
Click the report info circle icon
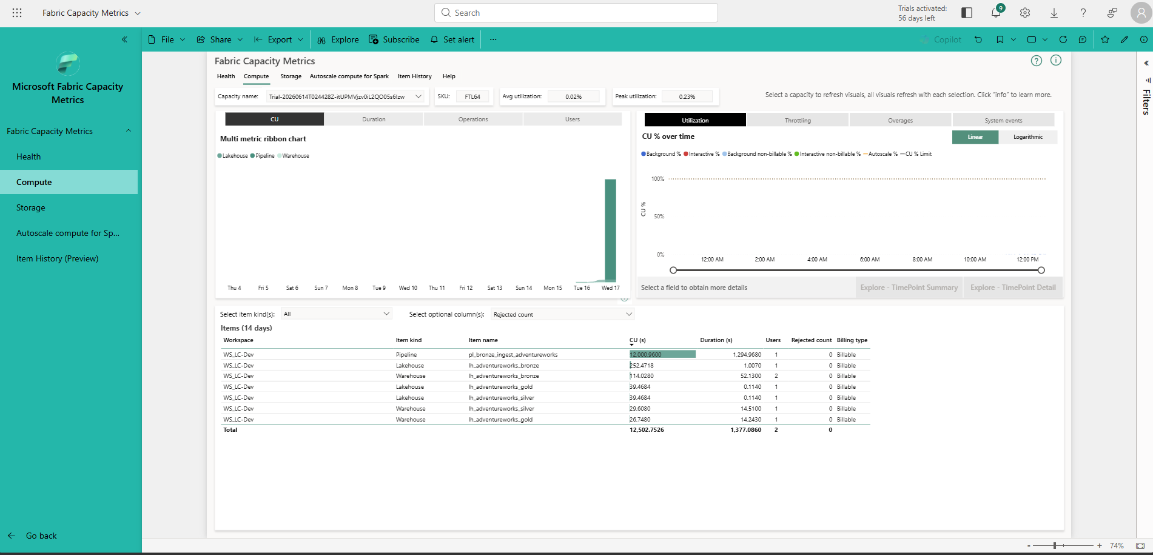[1056, 60]
